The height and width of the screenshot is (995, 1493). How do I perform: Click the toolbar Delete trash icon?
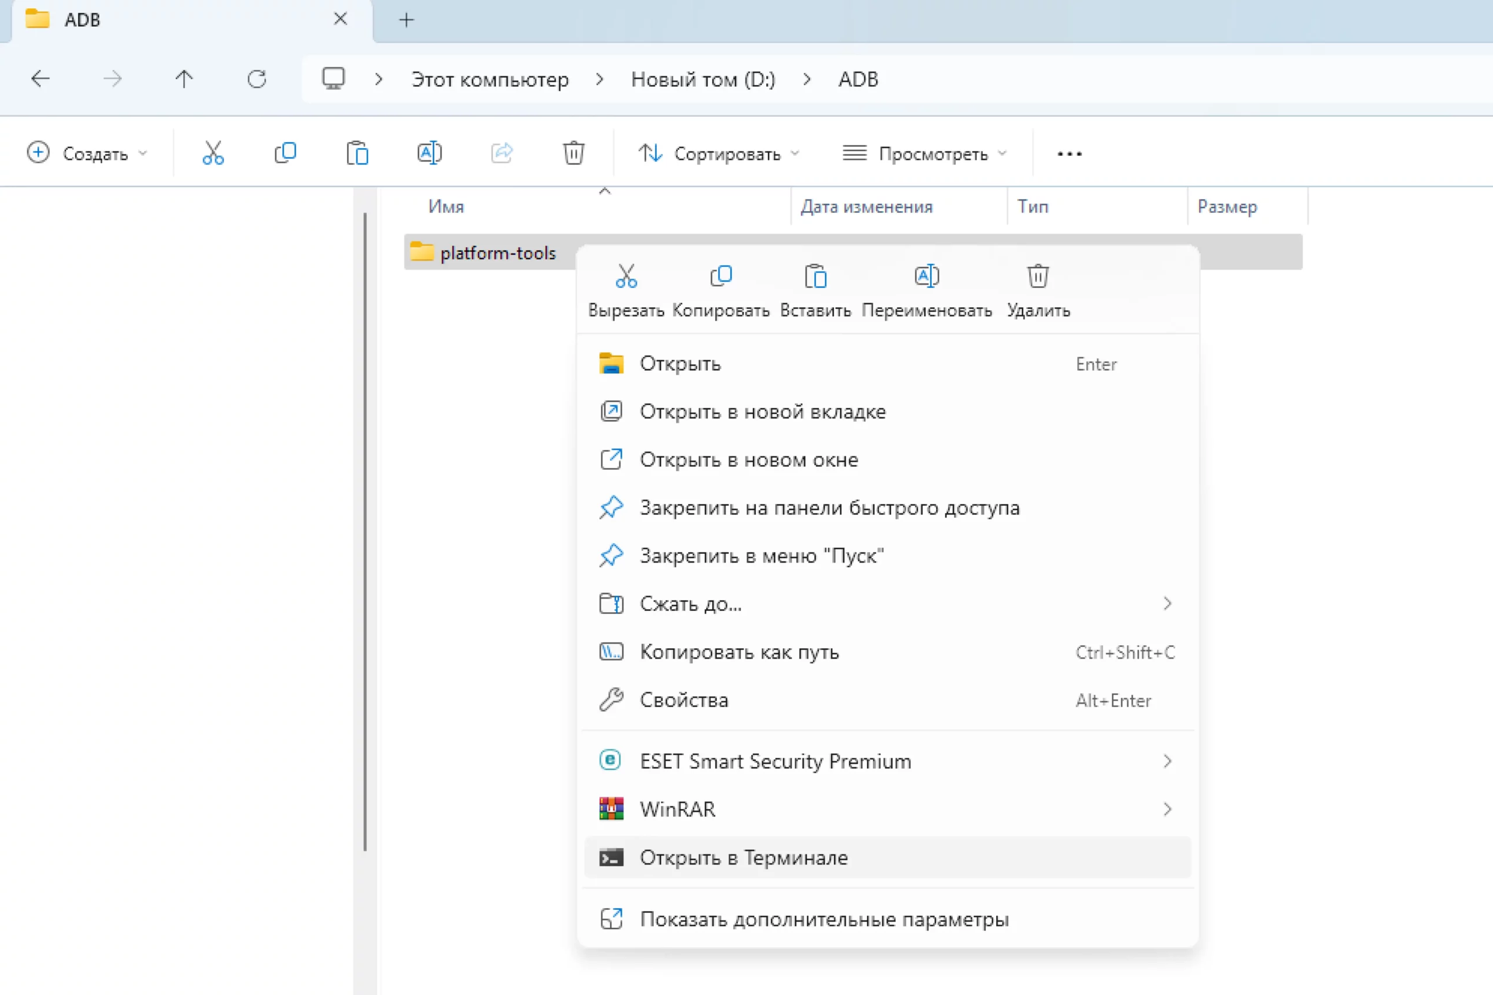[573, 153]
